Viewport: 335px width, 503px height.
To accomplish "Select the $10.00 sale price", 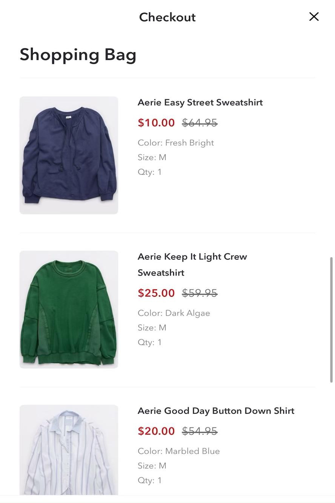I will tap(156, 122).
